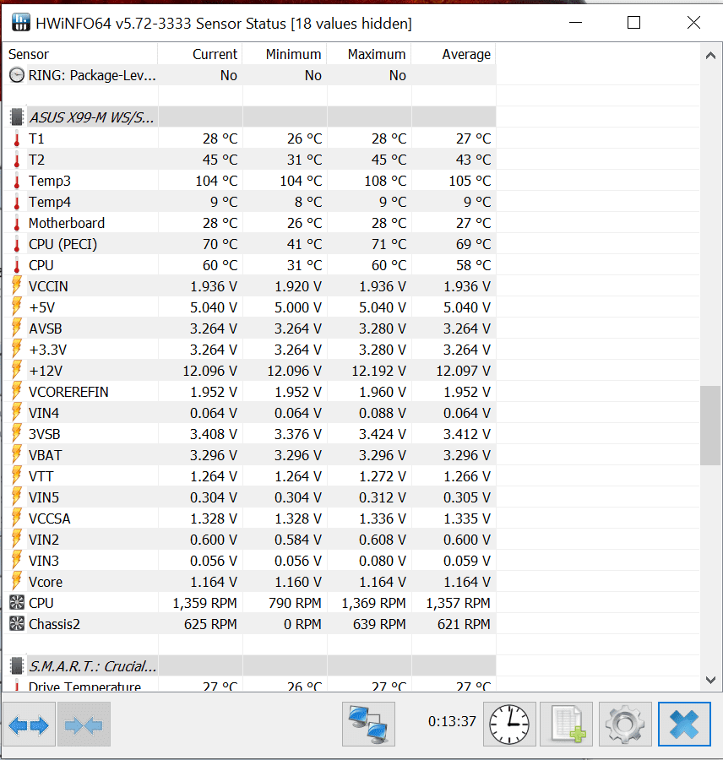Click the shrink layout arrows button

tap(84, 725)
